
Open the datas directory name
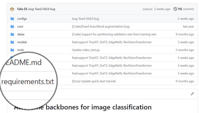click(21, 34)
